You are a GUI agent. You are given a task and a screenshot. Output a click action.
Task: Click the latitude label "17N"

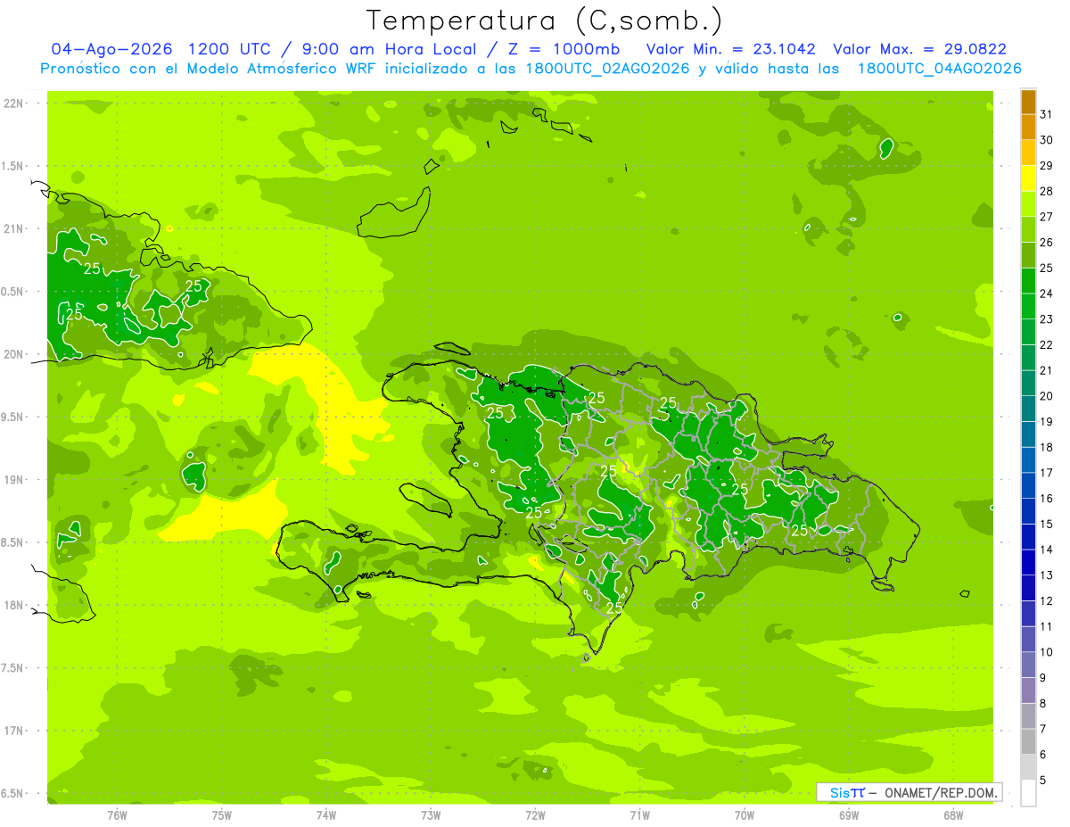(15, 732)
